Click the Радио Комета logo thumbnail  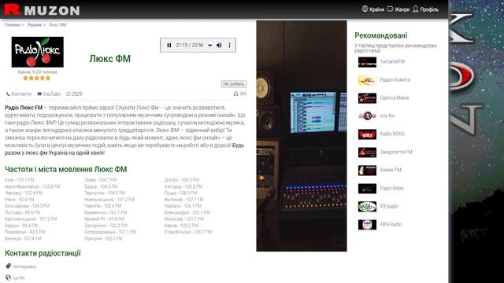coord(367,80)
